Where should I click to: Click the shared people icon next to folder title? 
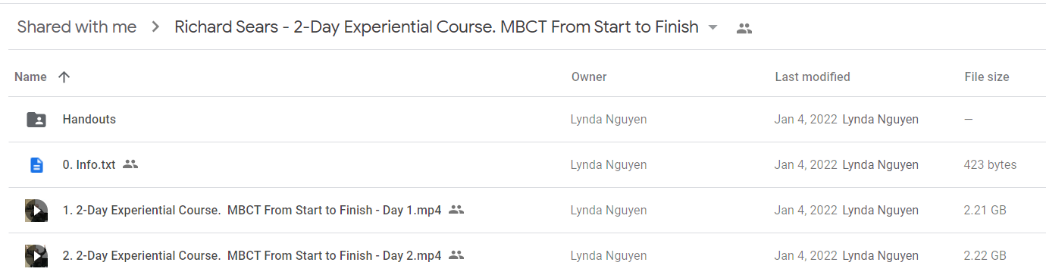pos(744,29)
